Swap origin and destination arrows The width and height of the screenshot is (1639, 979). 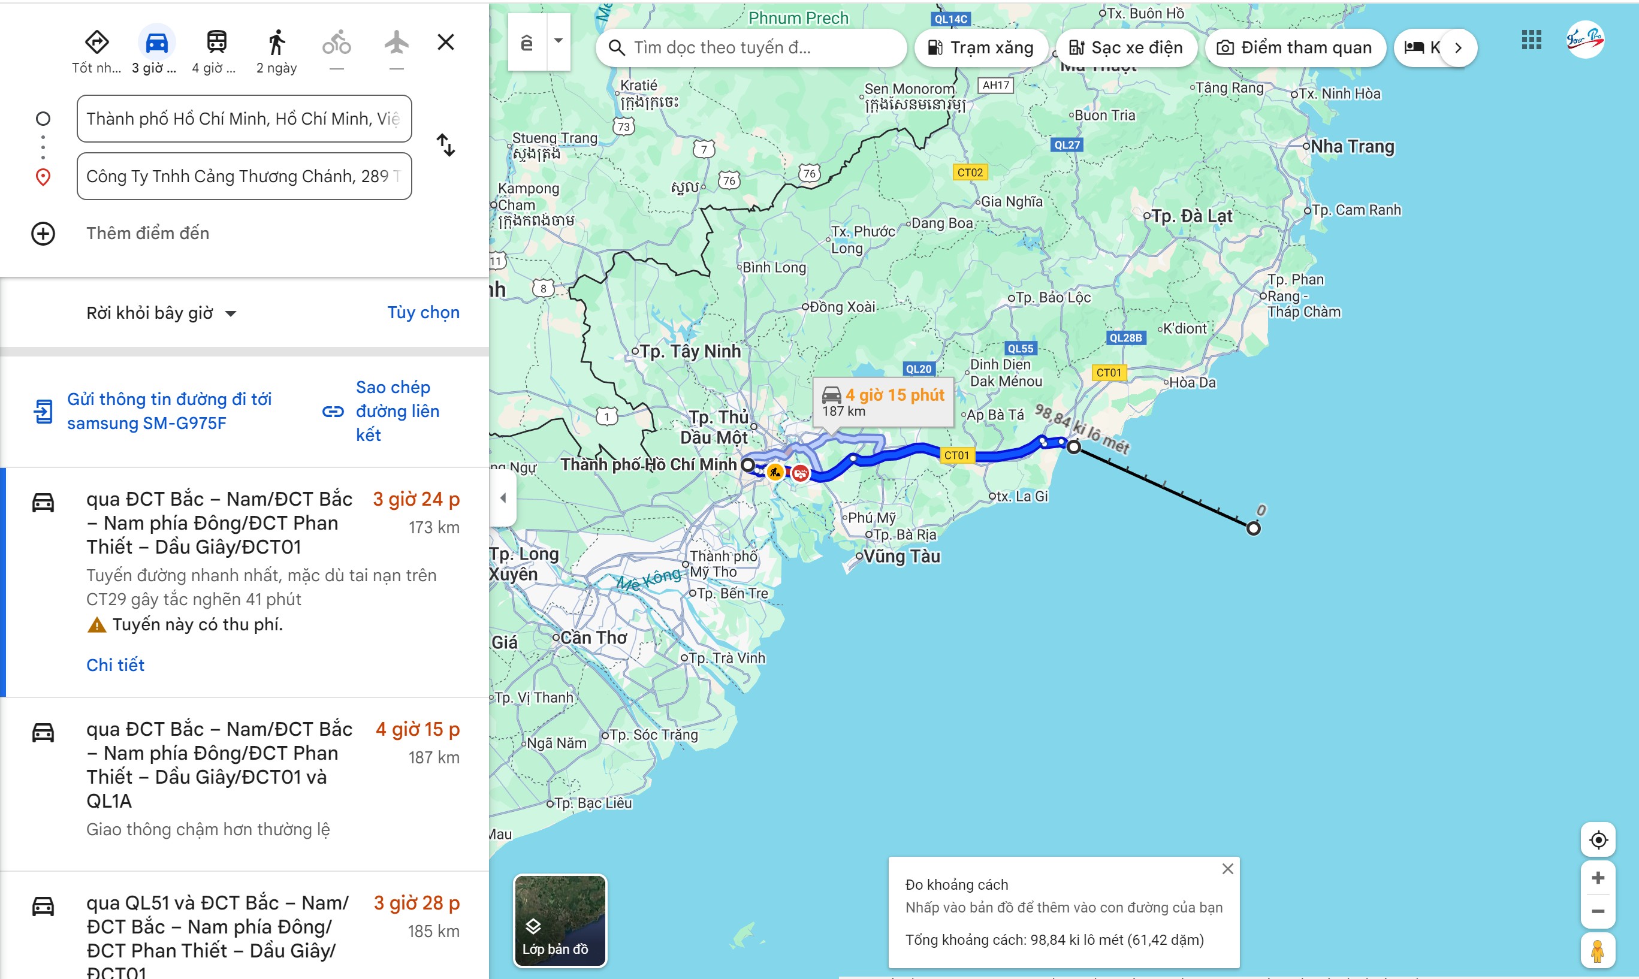446,145
